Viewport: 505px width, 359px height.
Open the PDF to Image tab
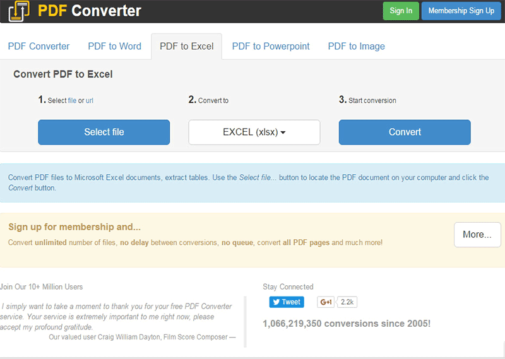356,46
